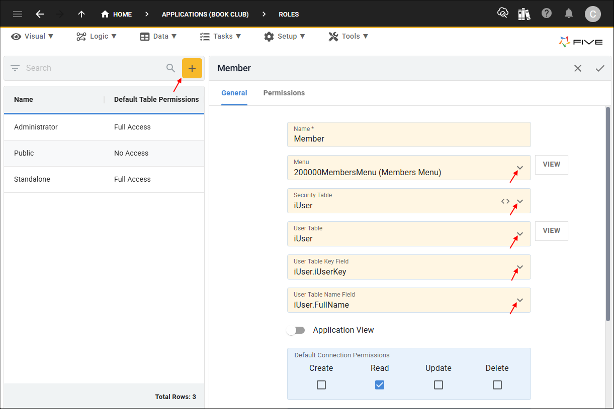Open the Logic menu
Viewport: 614px width, 409px height.
[97, 36]
